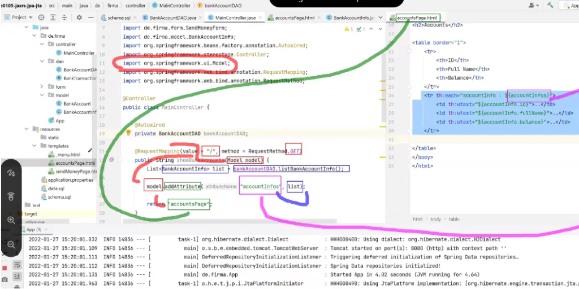Image resolution: width=579 pixels, height=289 pixels.
Task: Click 'body' in HTML editor breadcrumb
Action: (x=436, y=219)
